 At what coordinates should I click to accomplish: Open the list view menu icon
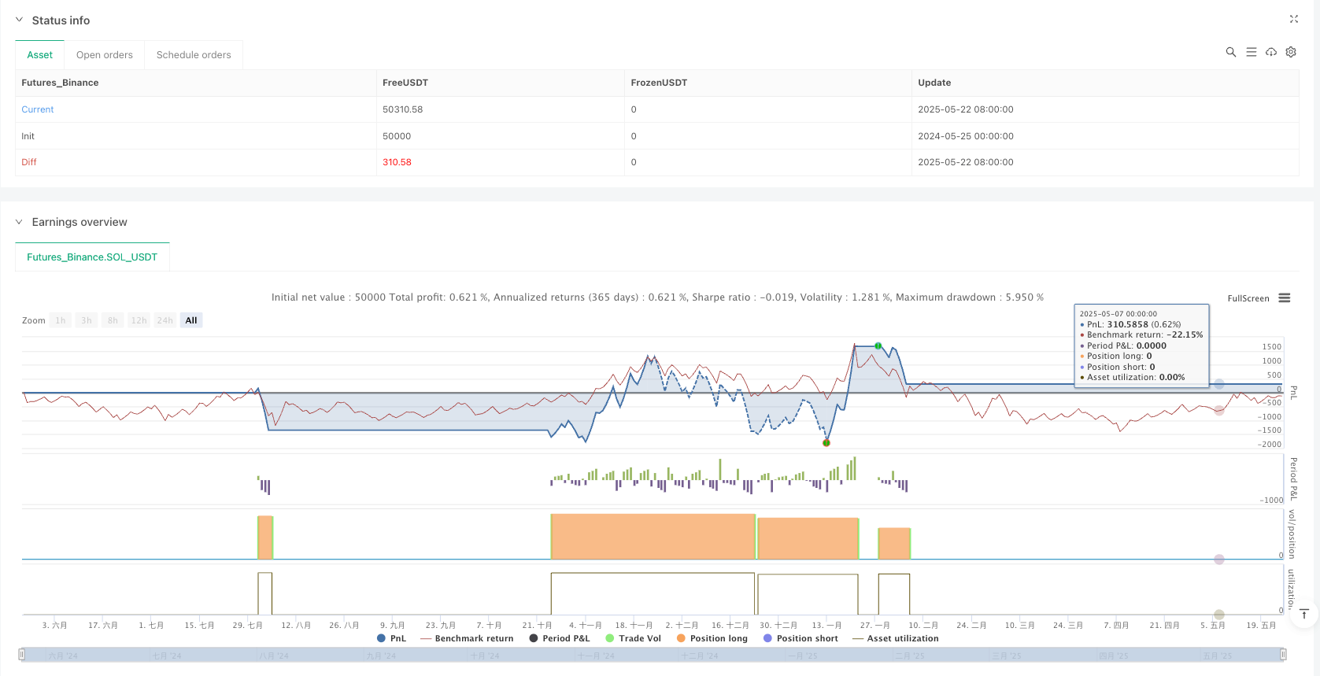(1251, 52)
